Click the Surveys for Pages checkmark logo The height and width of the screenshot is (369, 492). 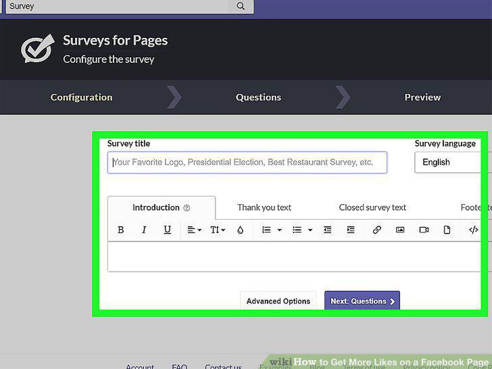(x=38, y=49)
